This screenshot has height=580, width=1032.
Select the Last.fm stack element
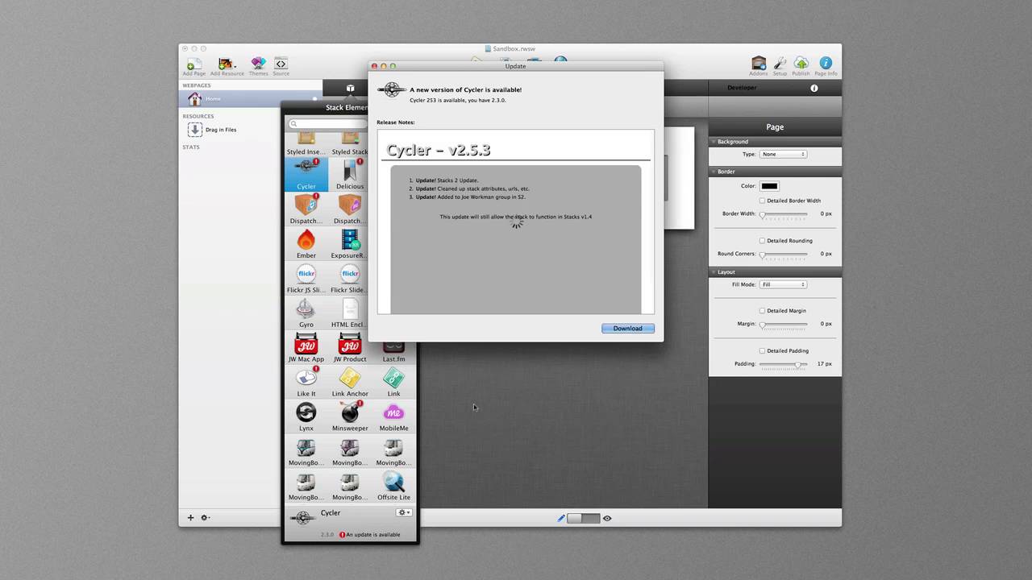[393, 351]
